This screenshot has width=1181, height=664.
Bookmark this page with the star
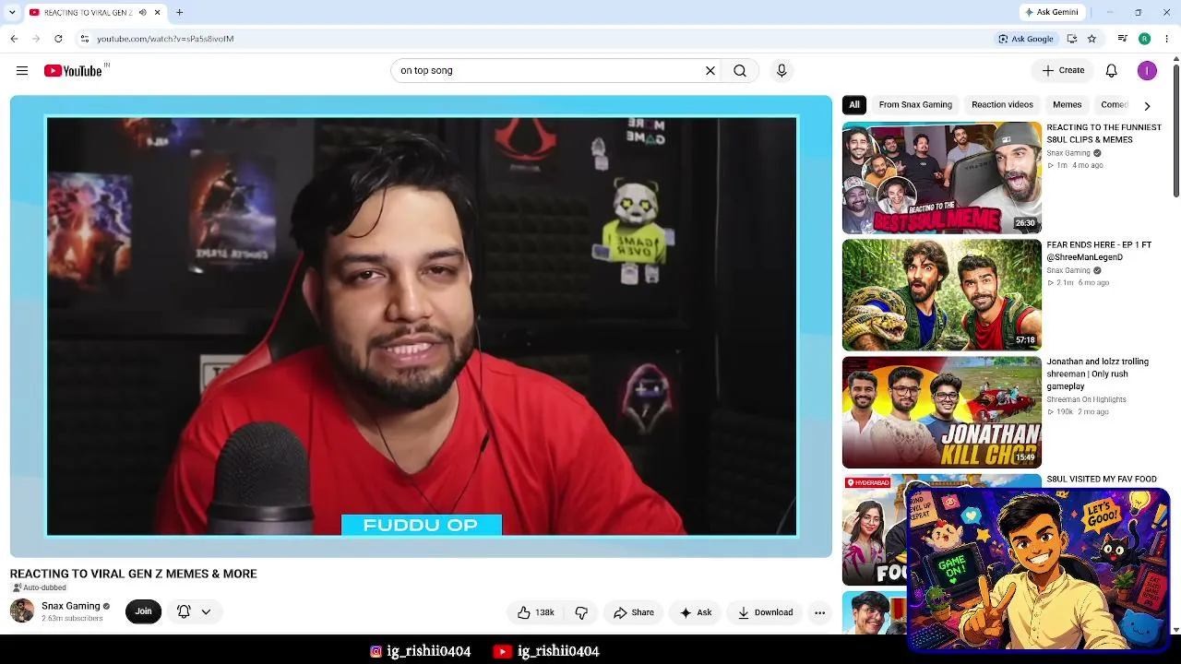point(1092,39)
